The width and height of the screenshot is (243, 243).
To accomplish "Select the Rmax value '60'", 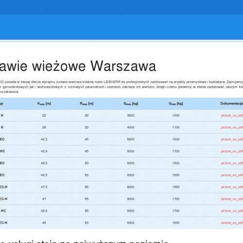I will coord(87,223).
